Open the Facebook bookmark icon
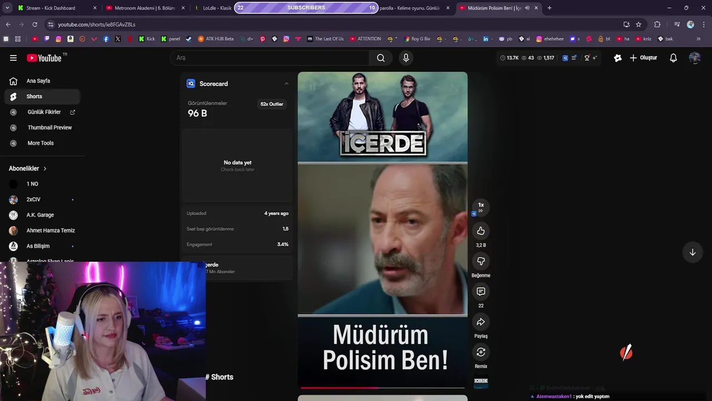Screen dimensions: 712x401 (x=106, y=39)
